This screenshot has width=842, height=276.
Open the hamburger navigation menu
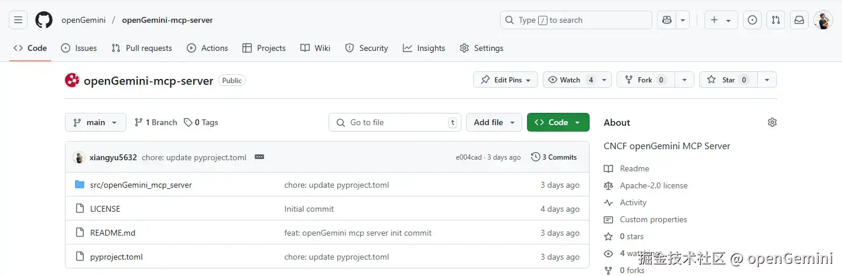click(x=18, y=20)
